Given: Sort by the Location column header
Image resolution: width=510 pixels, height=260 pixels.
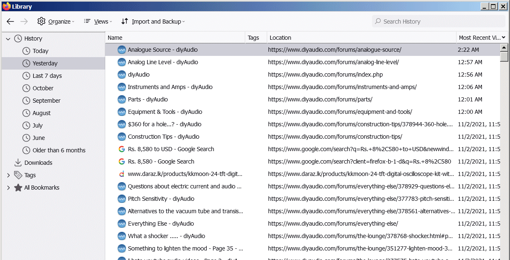Looking at the screenshot, I should [x=362, y=38].
